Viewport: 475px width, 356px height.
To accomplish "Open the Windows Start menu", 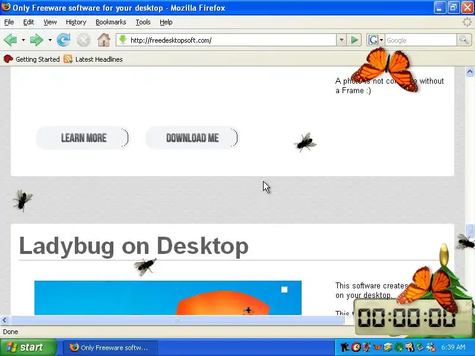I will point(28,347).
